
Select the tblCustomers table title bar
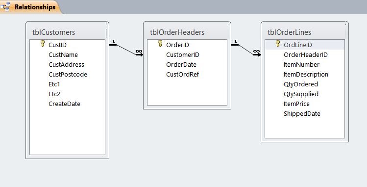[68, 32]
